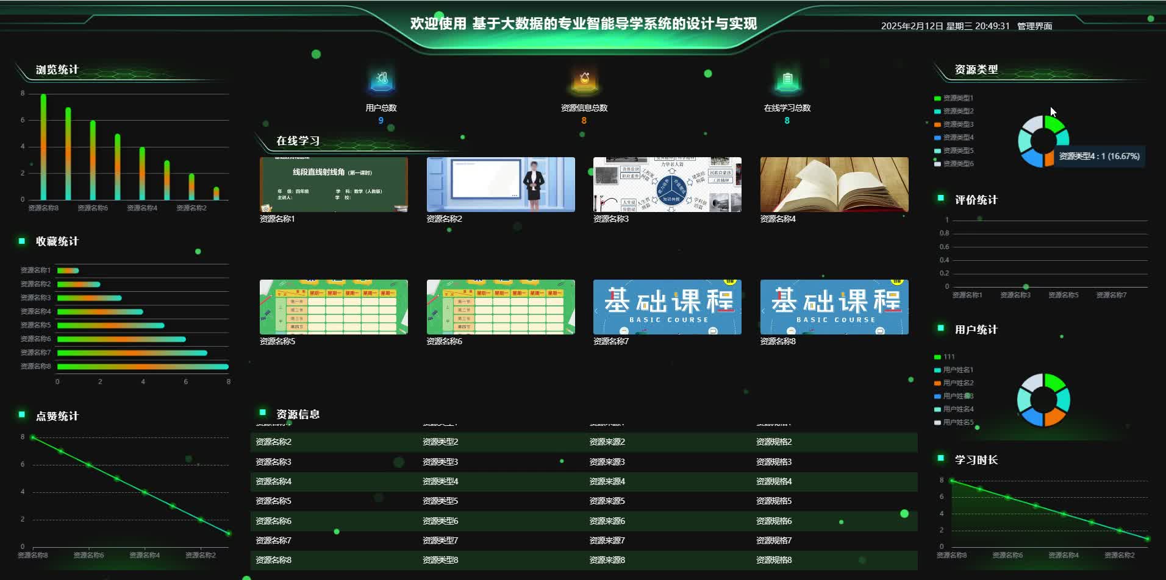The width and height of the screenshot is (1166, 580).
Task: Click the orange 资源信息总数 value 8
Action: click(x=584, y=121)
